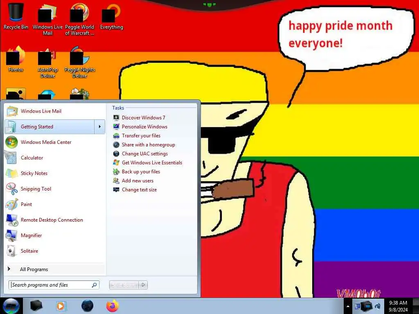The width and height of the screenshot is (419, 314).
Task: Select Transfer your files
Action: click(x=137, y=136)
